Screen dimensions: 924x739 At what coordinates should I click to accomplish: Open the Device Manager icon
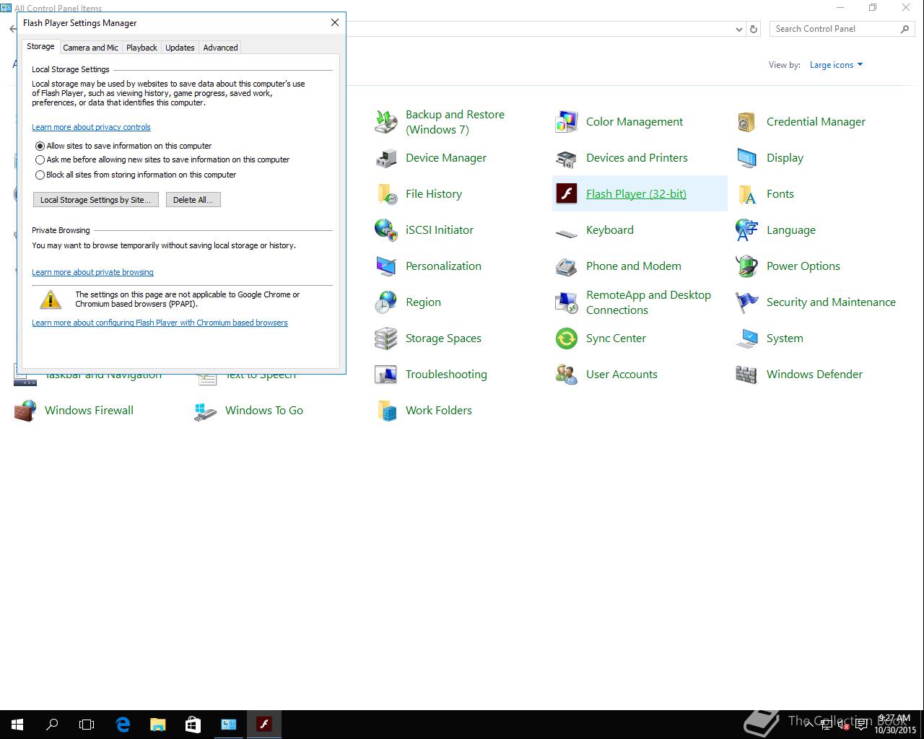pyautogui.click(x=386, y=158)
